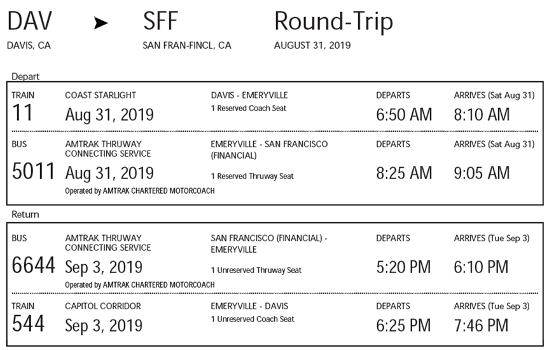Click the 6:50 AM departure time
Viewport: 556px width, 350px height.
point(404,115)
